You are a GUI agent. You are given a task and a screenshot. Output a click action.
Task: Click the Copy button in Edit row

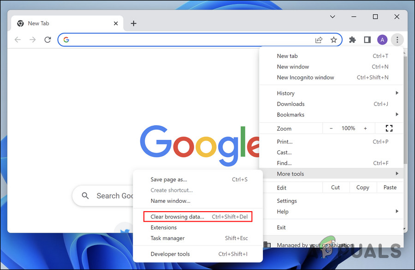coord(362,187)
